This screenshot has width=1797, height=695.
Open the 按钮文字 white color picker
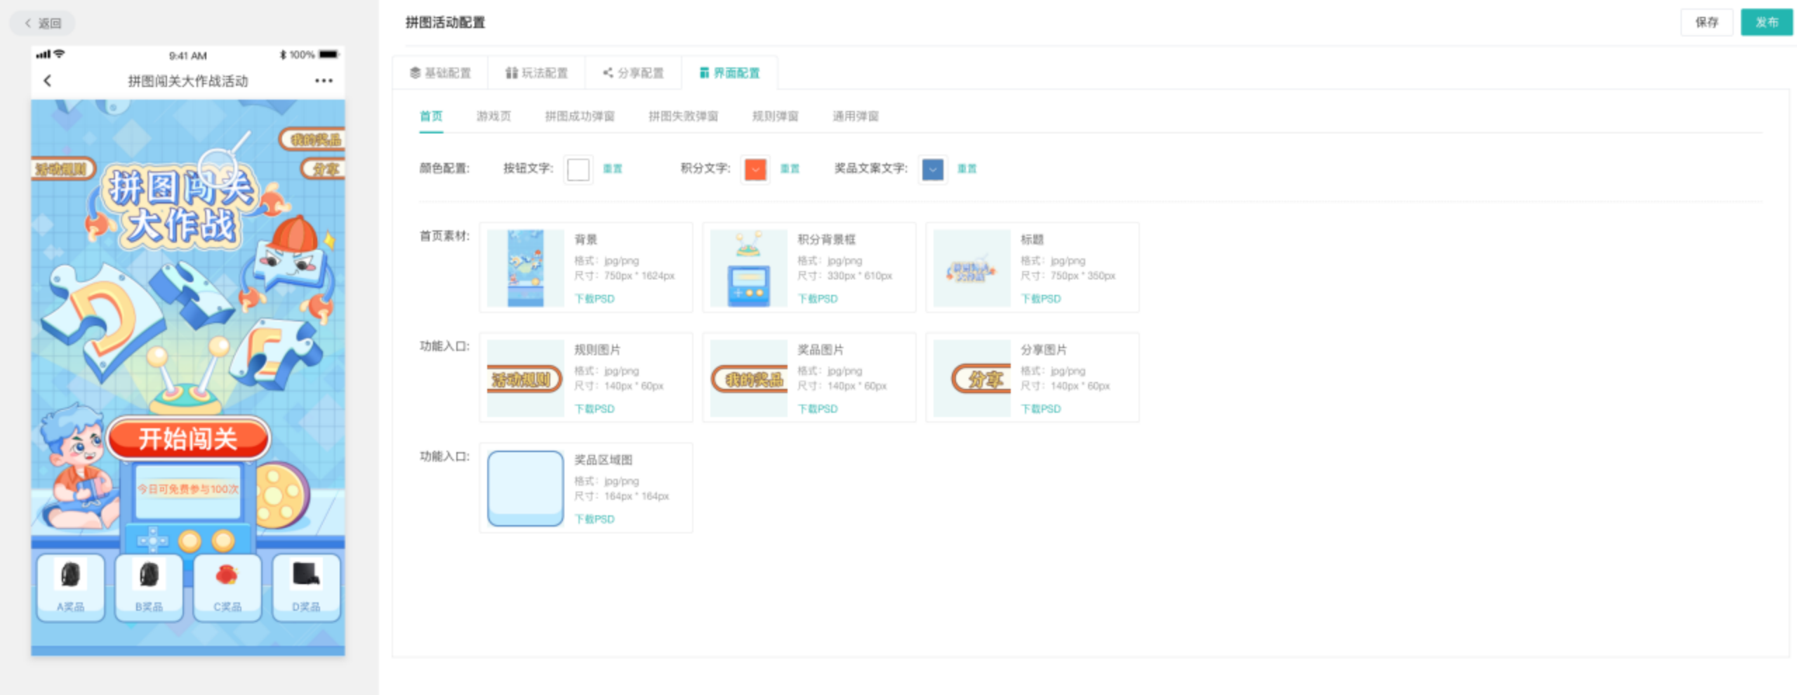pyautogui.click(x=578, y=169)
